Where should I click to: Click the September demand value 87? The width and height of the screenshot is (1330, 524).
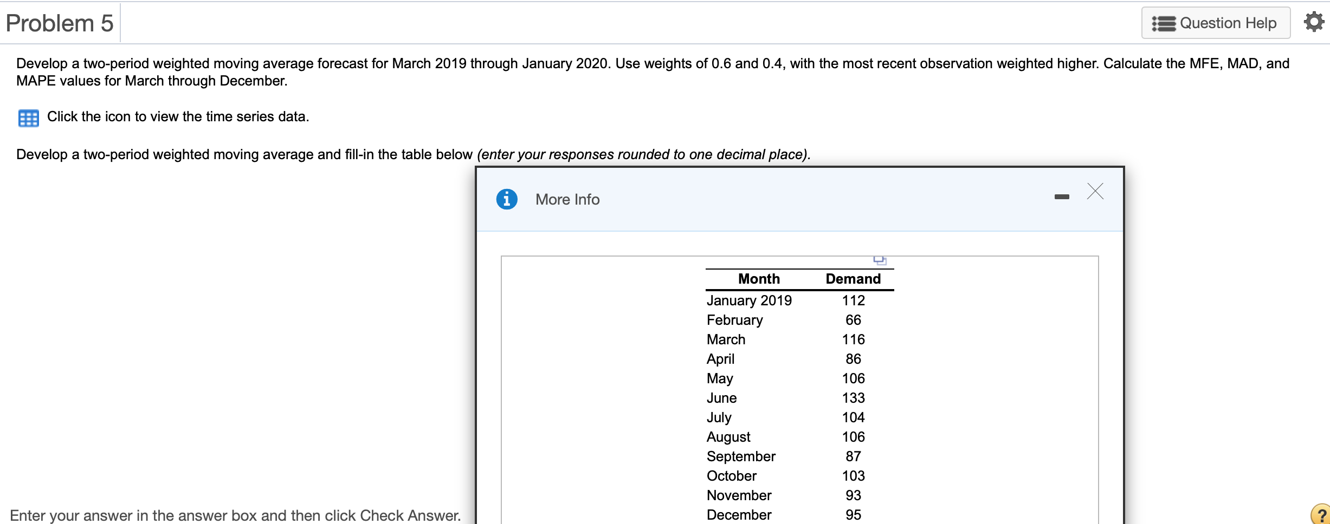[x=853, y=456]
